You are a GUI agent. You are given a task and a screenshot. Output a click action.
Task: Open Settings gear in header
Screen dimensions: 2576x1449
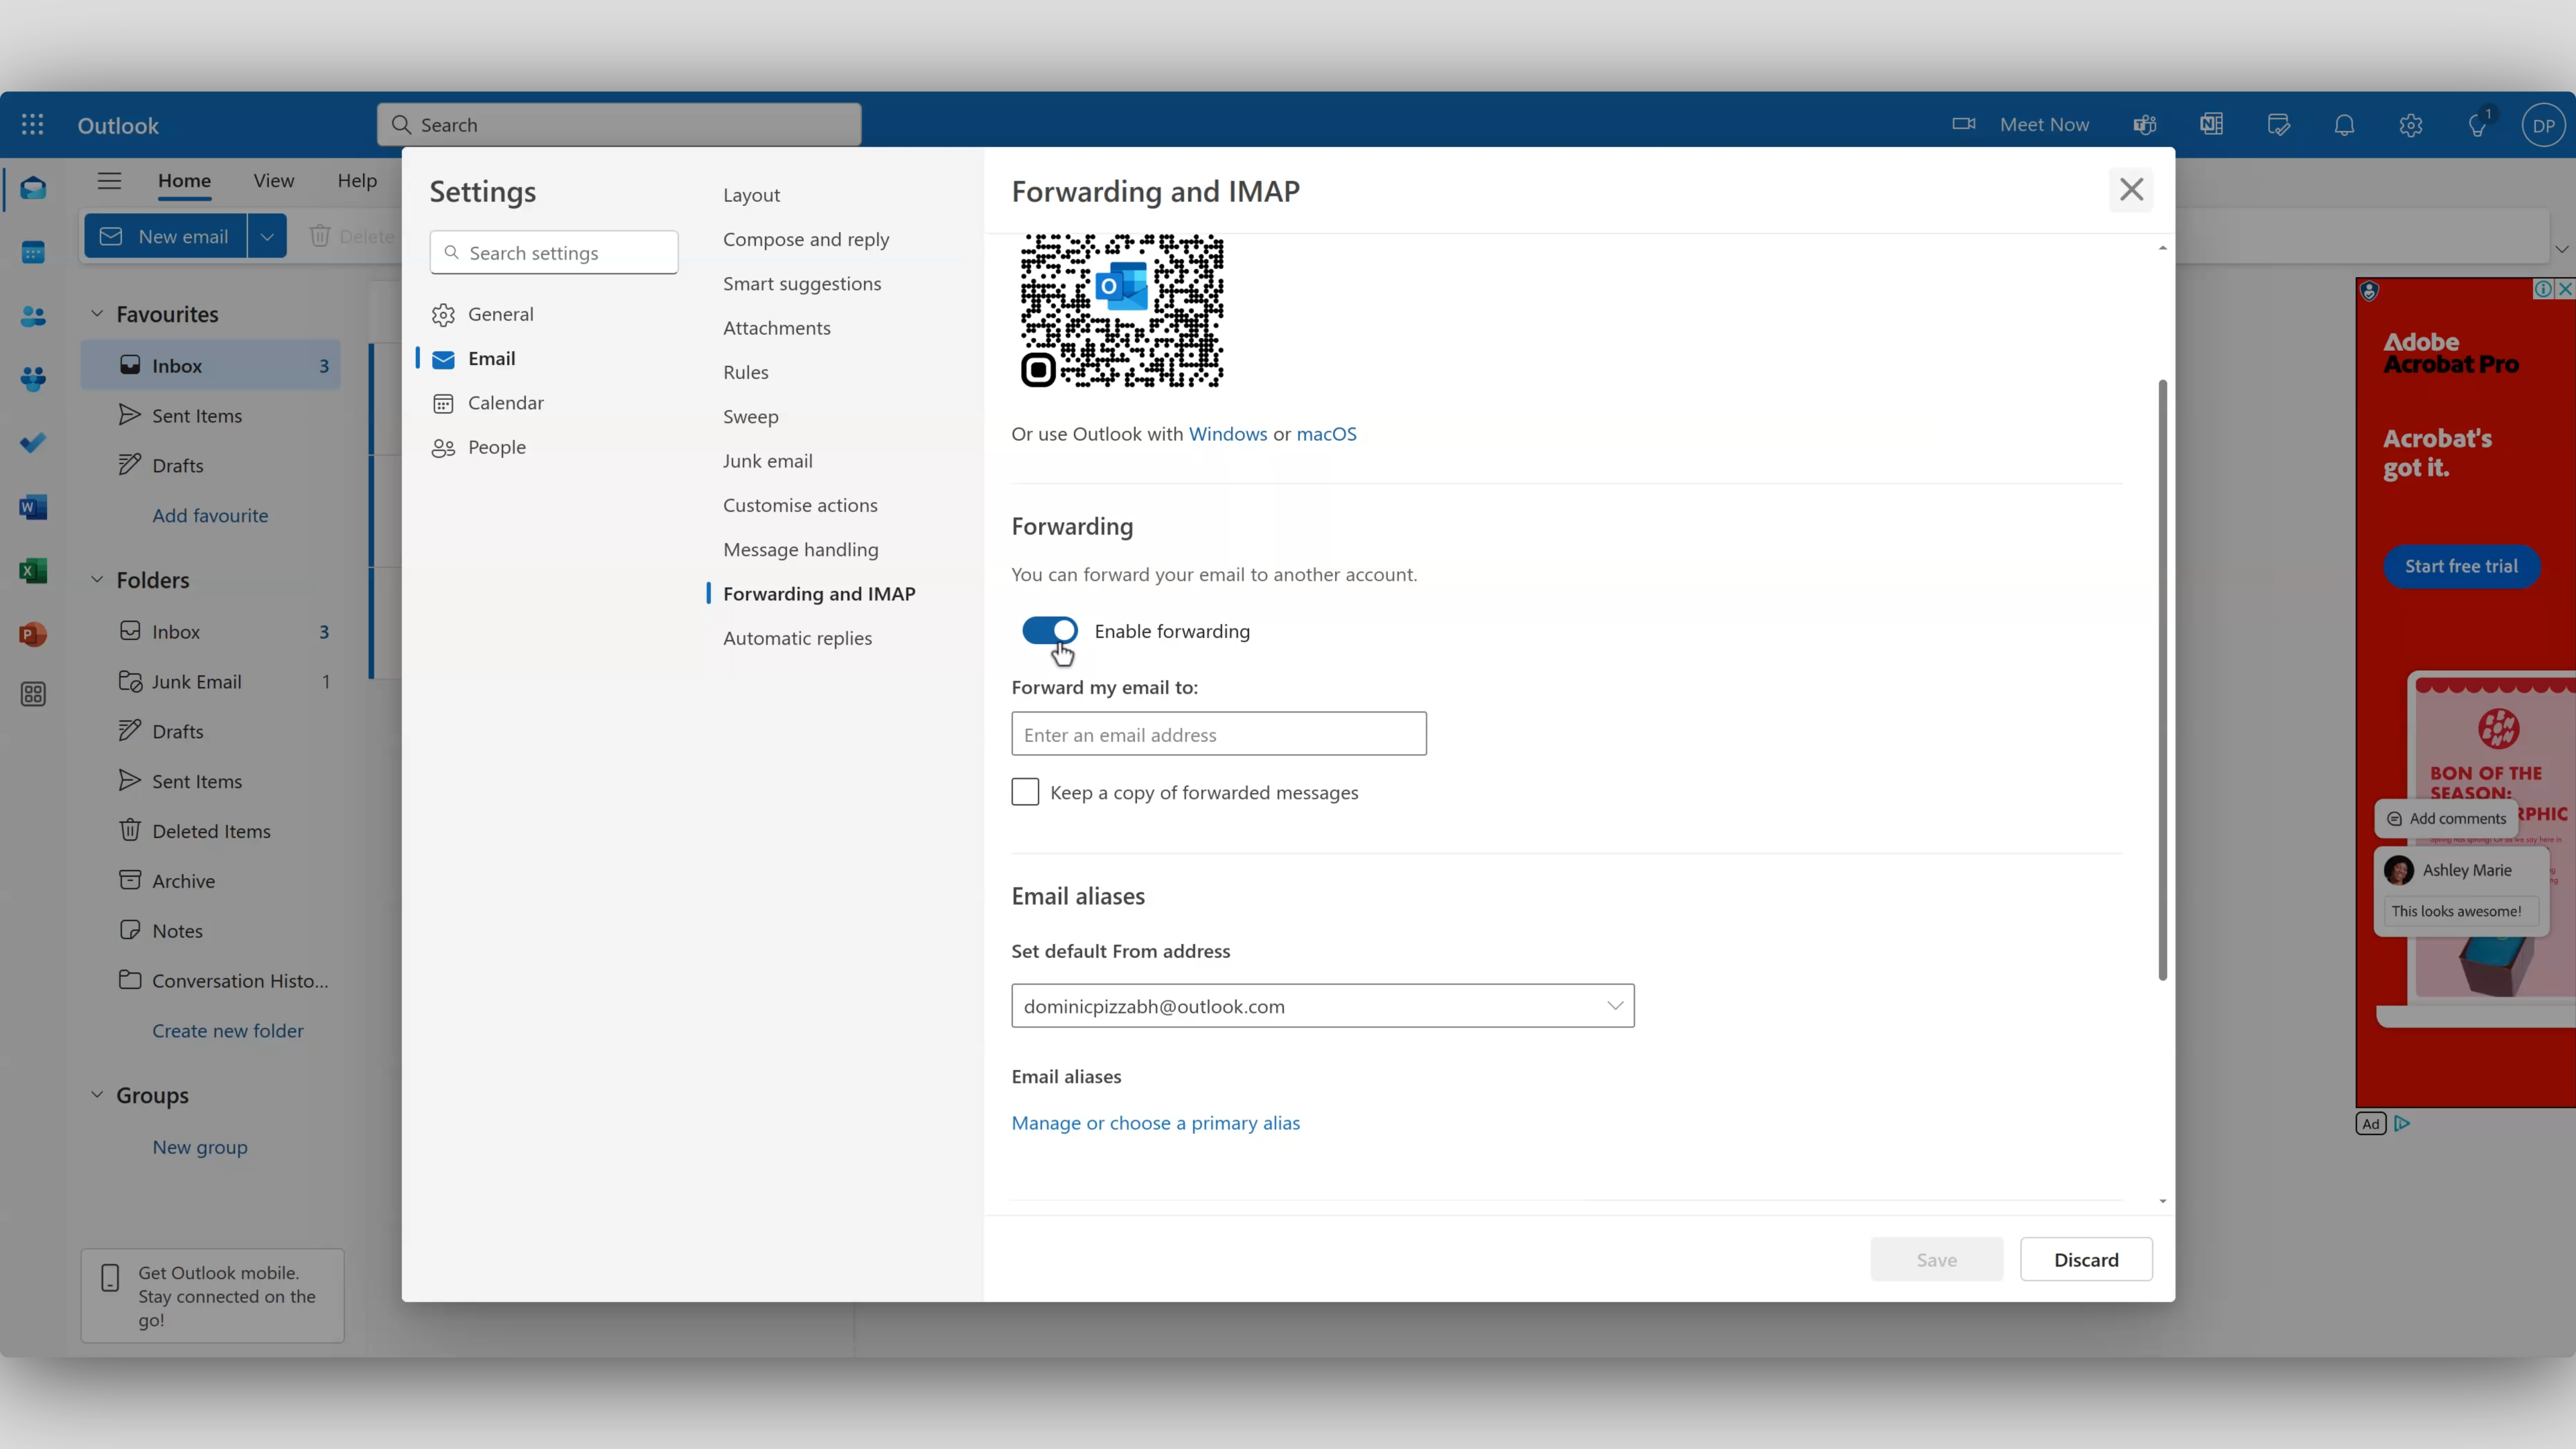[x=2411, y=125]
